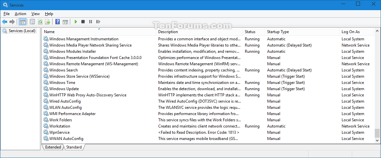Select Windows Store Service (WSService) row
Viewport: 381px width, 158px height.
(208, 76)
